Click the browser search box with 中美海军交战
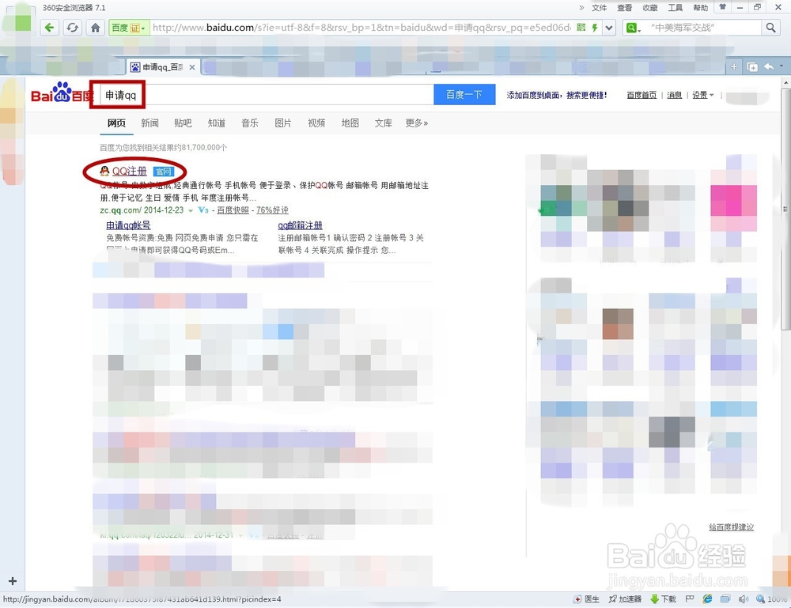 tap(702, 28)
